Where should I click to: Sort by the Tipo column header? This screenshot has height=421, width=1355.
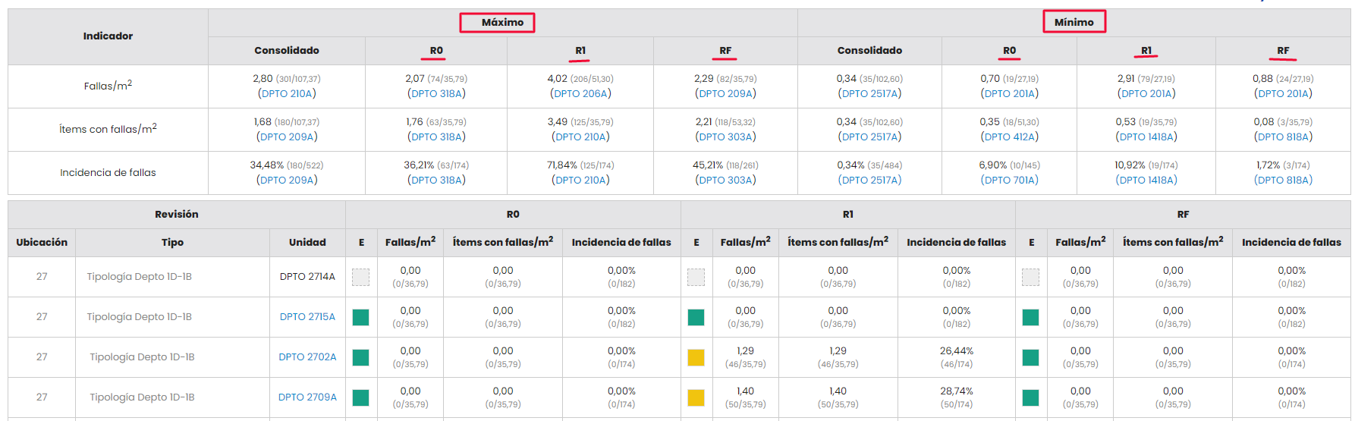pyautogui.click(x=172, y=243)
